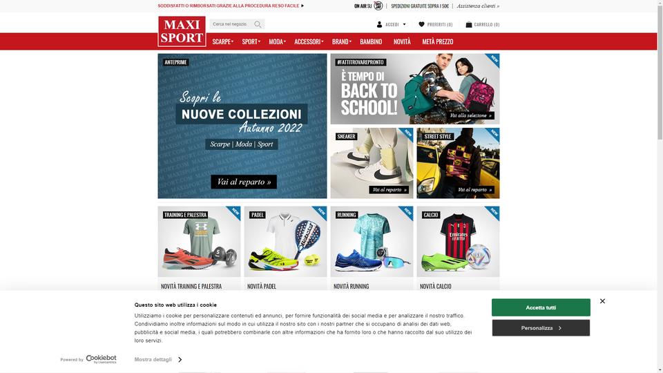Click the search magnifier icon
The image size is (663, 373).
(x=258, y=24)
